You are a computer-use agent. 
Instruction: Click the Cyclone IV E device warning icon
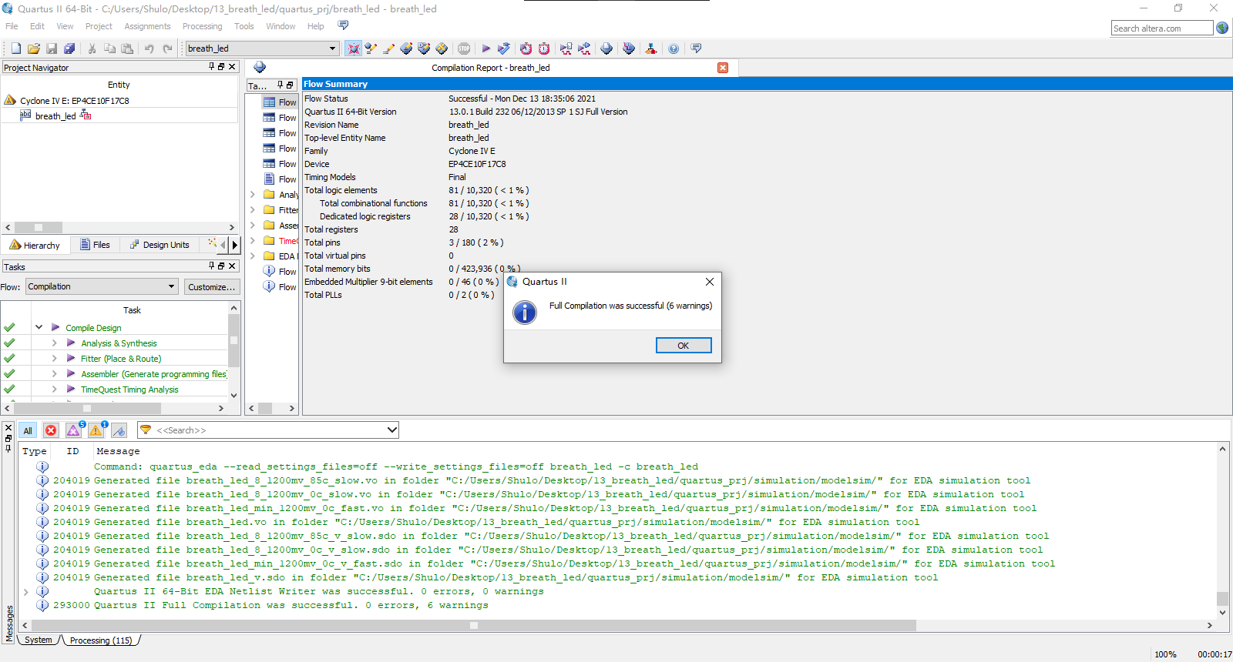coord(10,100)
